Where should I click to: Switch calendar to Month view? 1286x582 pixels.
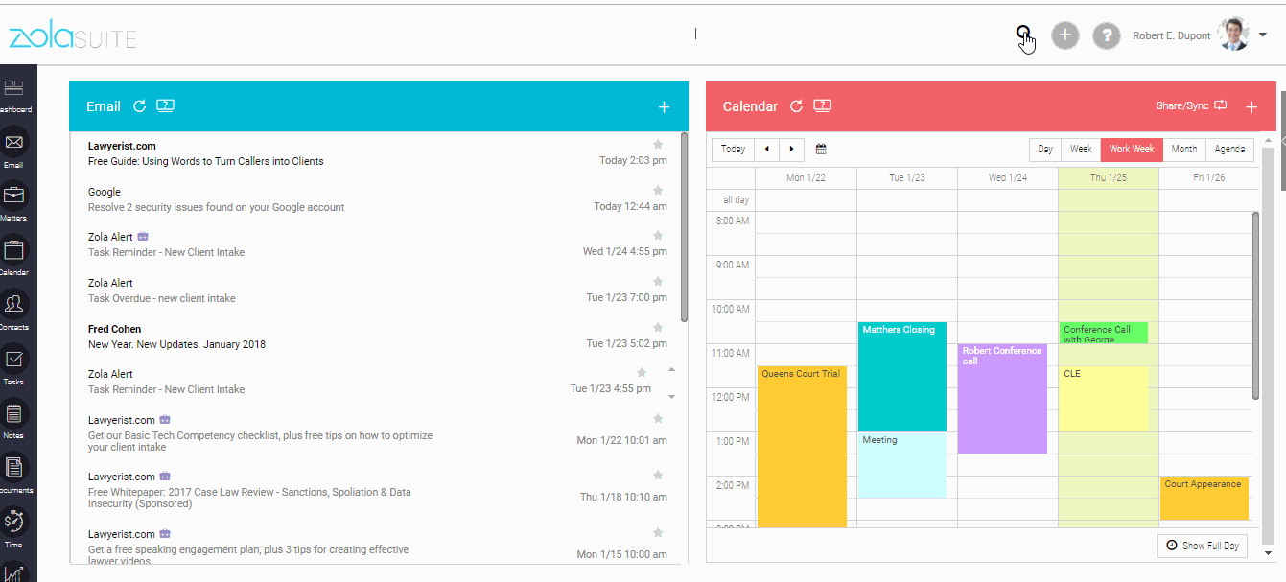point(1183,150)
